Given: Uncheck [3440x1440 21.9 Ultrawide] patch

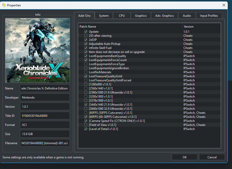Looking at the screenshot, I should click(86, 105).
